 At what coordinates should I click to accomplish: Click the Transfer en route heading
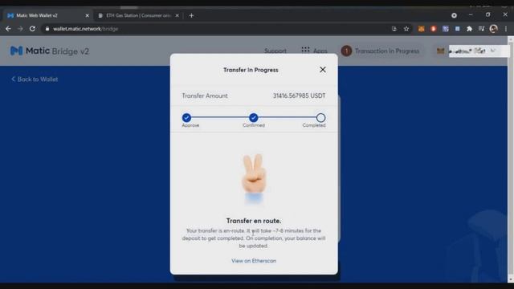254,221
